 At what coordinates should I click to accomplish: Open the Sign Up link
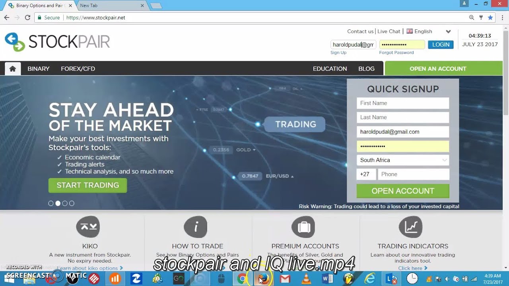pos(338,52)
